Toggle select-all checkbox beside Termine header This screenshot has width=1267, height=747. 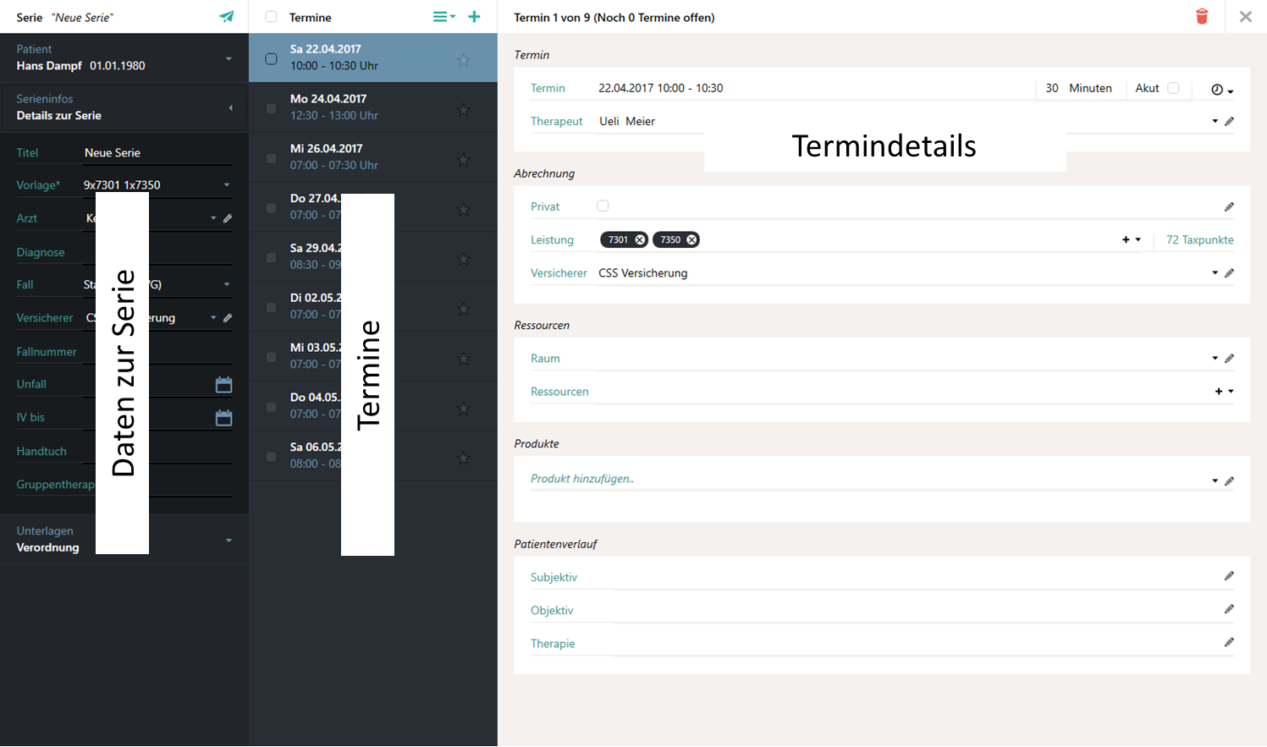click(271, 17)
